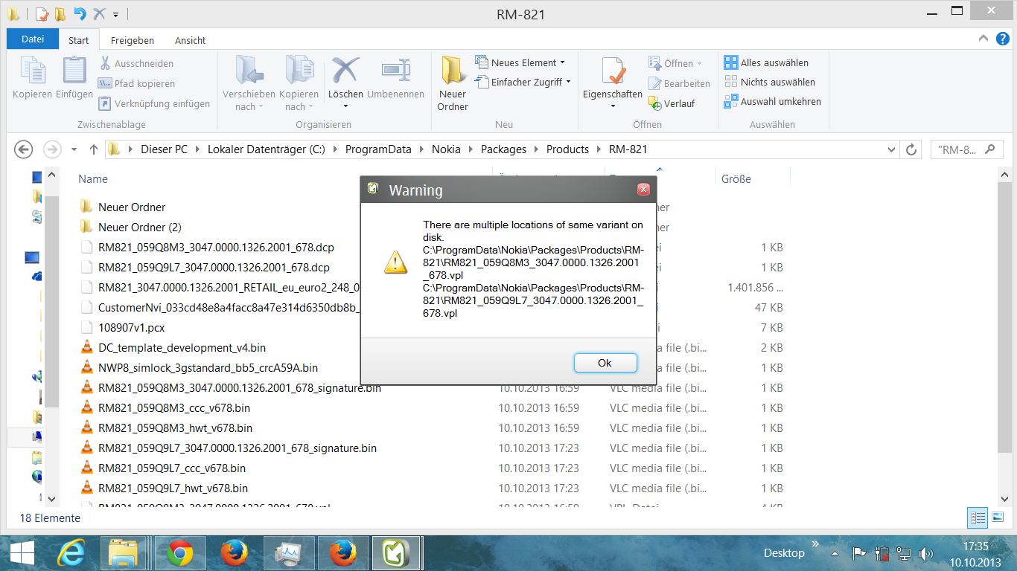Select file RM821_059Q9L7_hwt_v678.bin
The height and width of the screenshot is (571, 1017).
click(173, 488)
